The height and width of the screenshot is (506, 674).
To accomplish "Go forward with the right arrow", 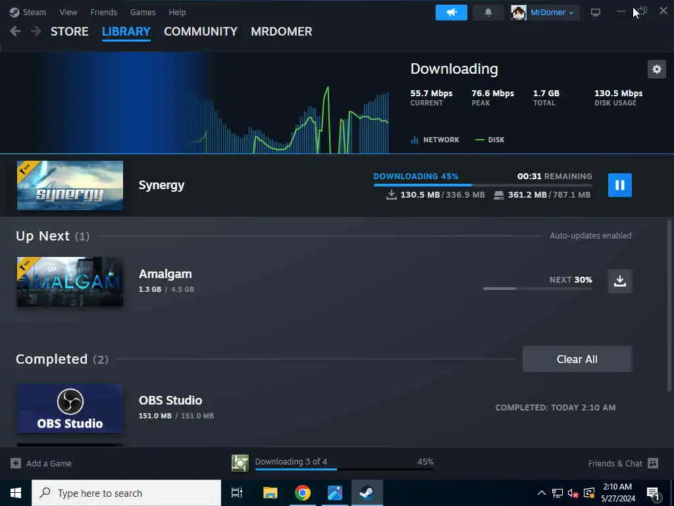I will click(36, 31).
